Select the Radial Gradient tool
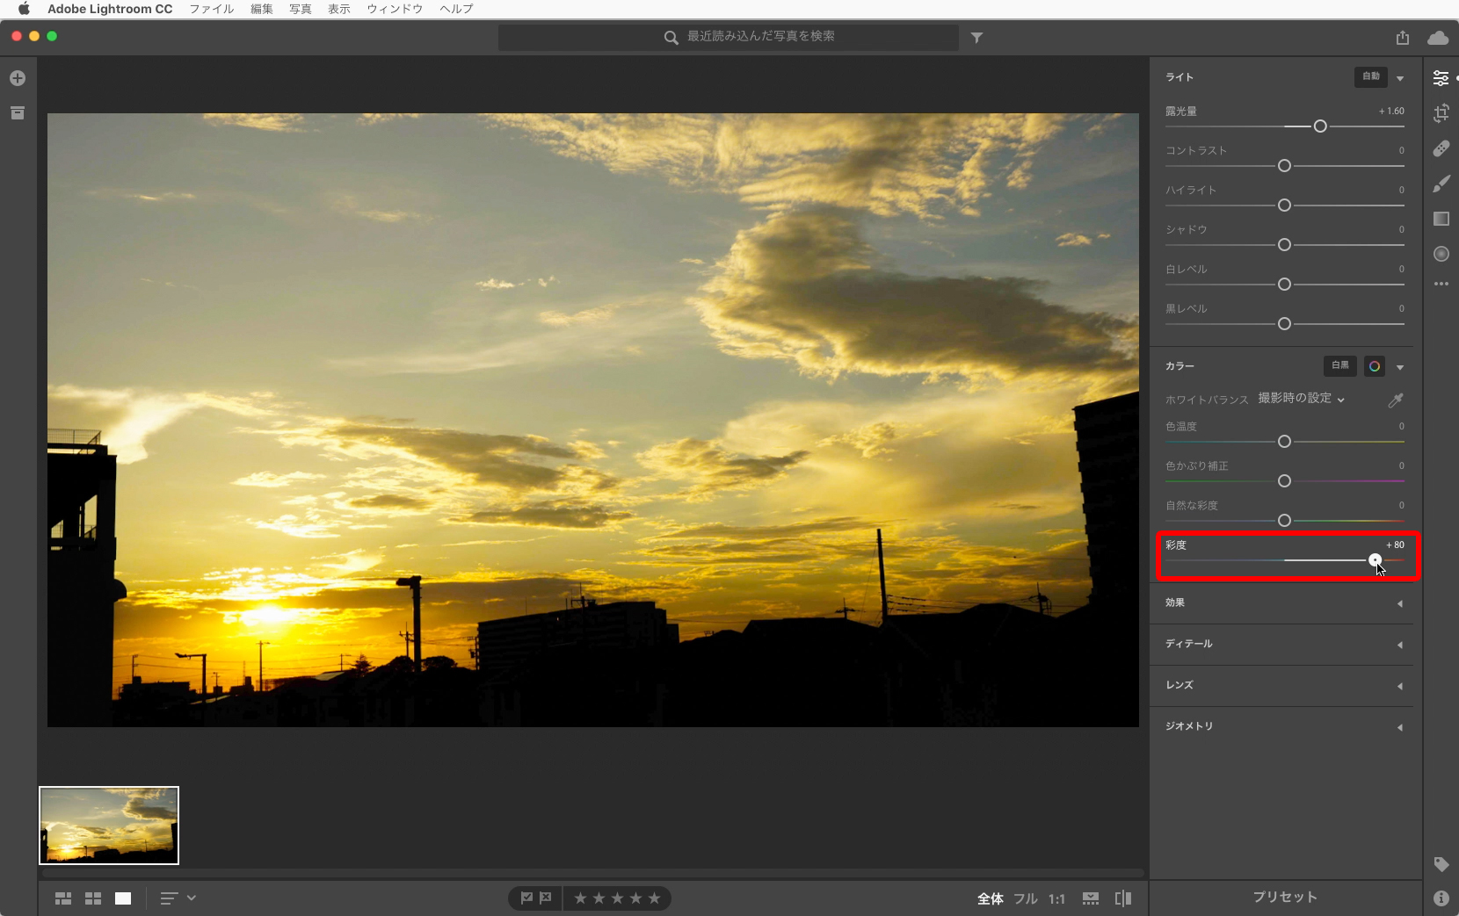This screenshot has height=916, width=1459. click(x=1441, y=254)
